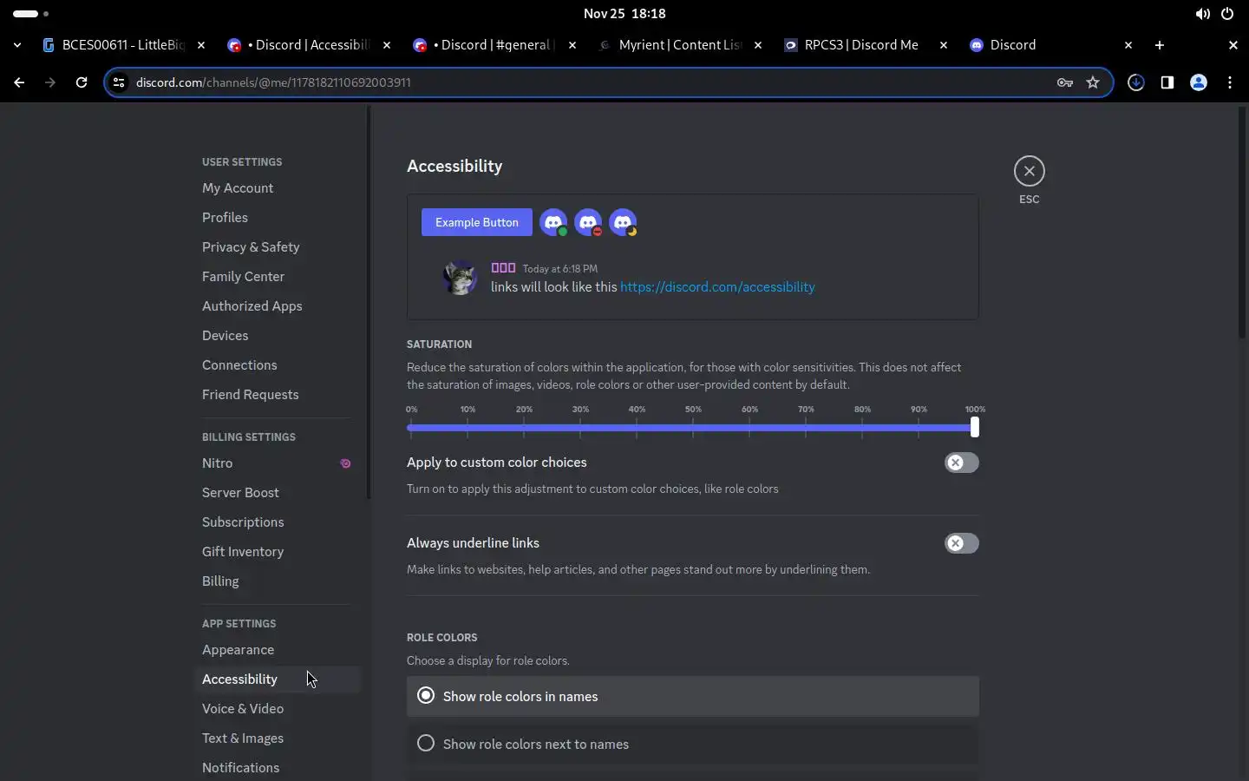Open the browser profile avatar icon
Image resolution: width=1249 pixels, height=781 pixels.
1199,82
